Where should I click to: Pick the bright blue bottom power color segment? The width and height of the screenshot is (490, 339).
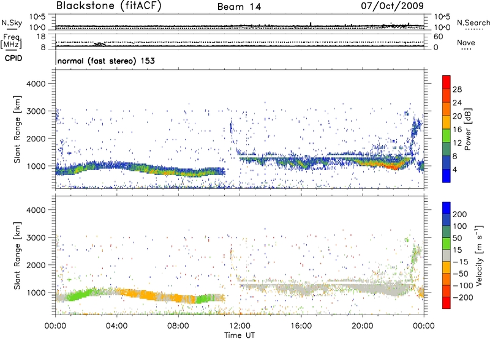[447, 176]
